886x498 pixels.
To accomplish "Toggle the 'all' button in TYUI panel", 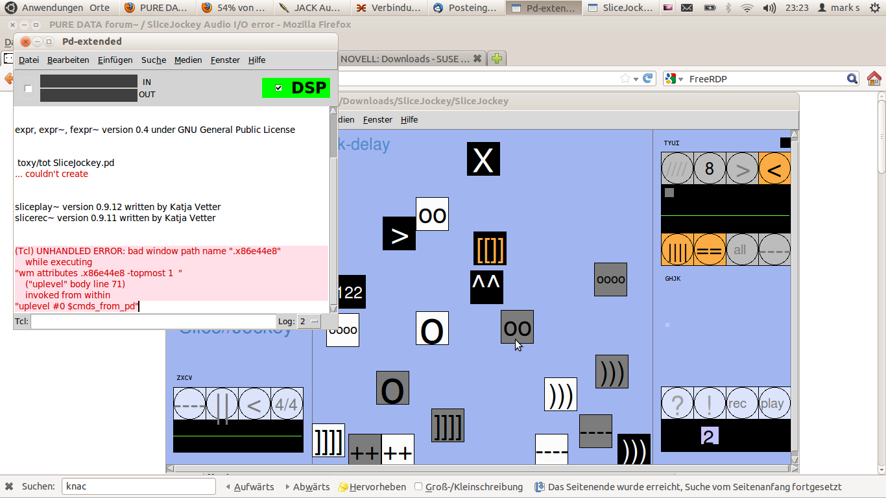I will [x=742, y=250].
